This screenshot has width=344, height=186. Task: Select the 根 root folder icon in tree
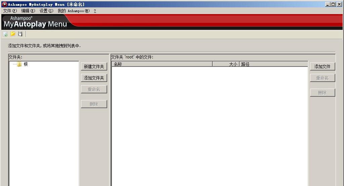19,64
